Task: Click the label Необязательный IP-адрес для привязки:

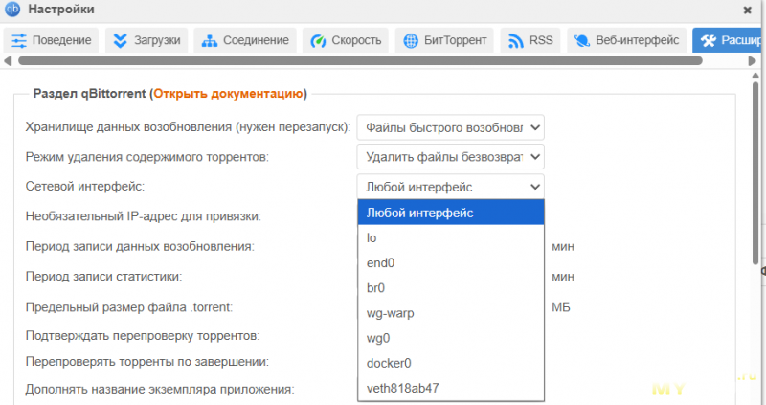Action: tap(143, 216)
